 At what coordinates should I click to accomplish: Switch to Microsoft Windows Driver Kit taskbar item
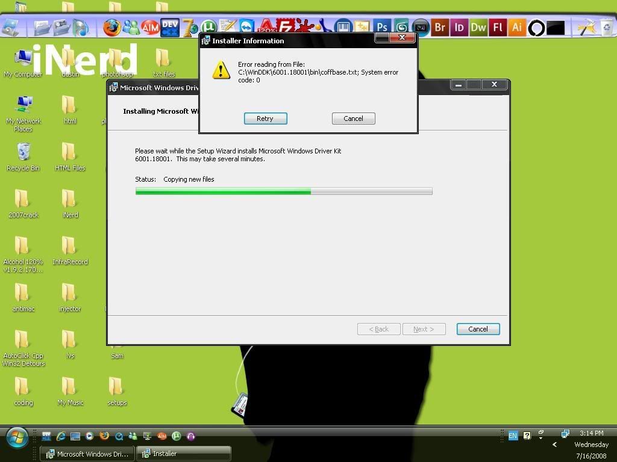[87, 454]
